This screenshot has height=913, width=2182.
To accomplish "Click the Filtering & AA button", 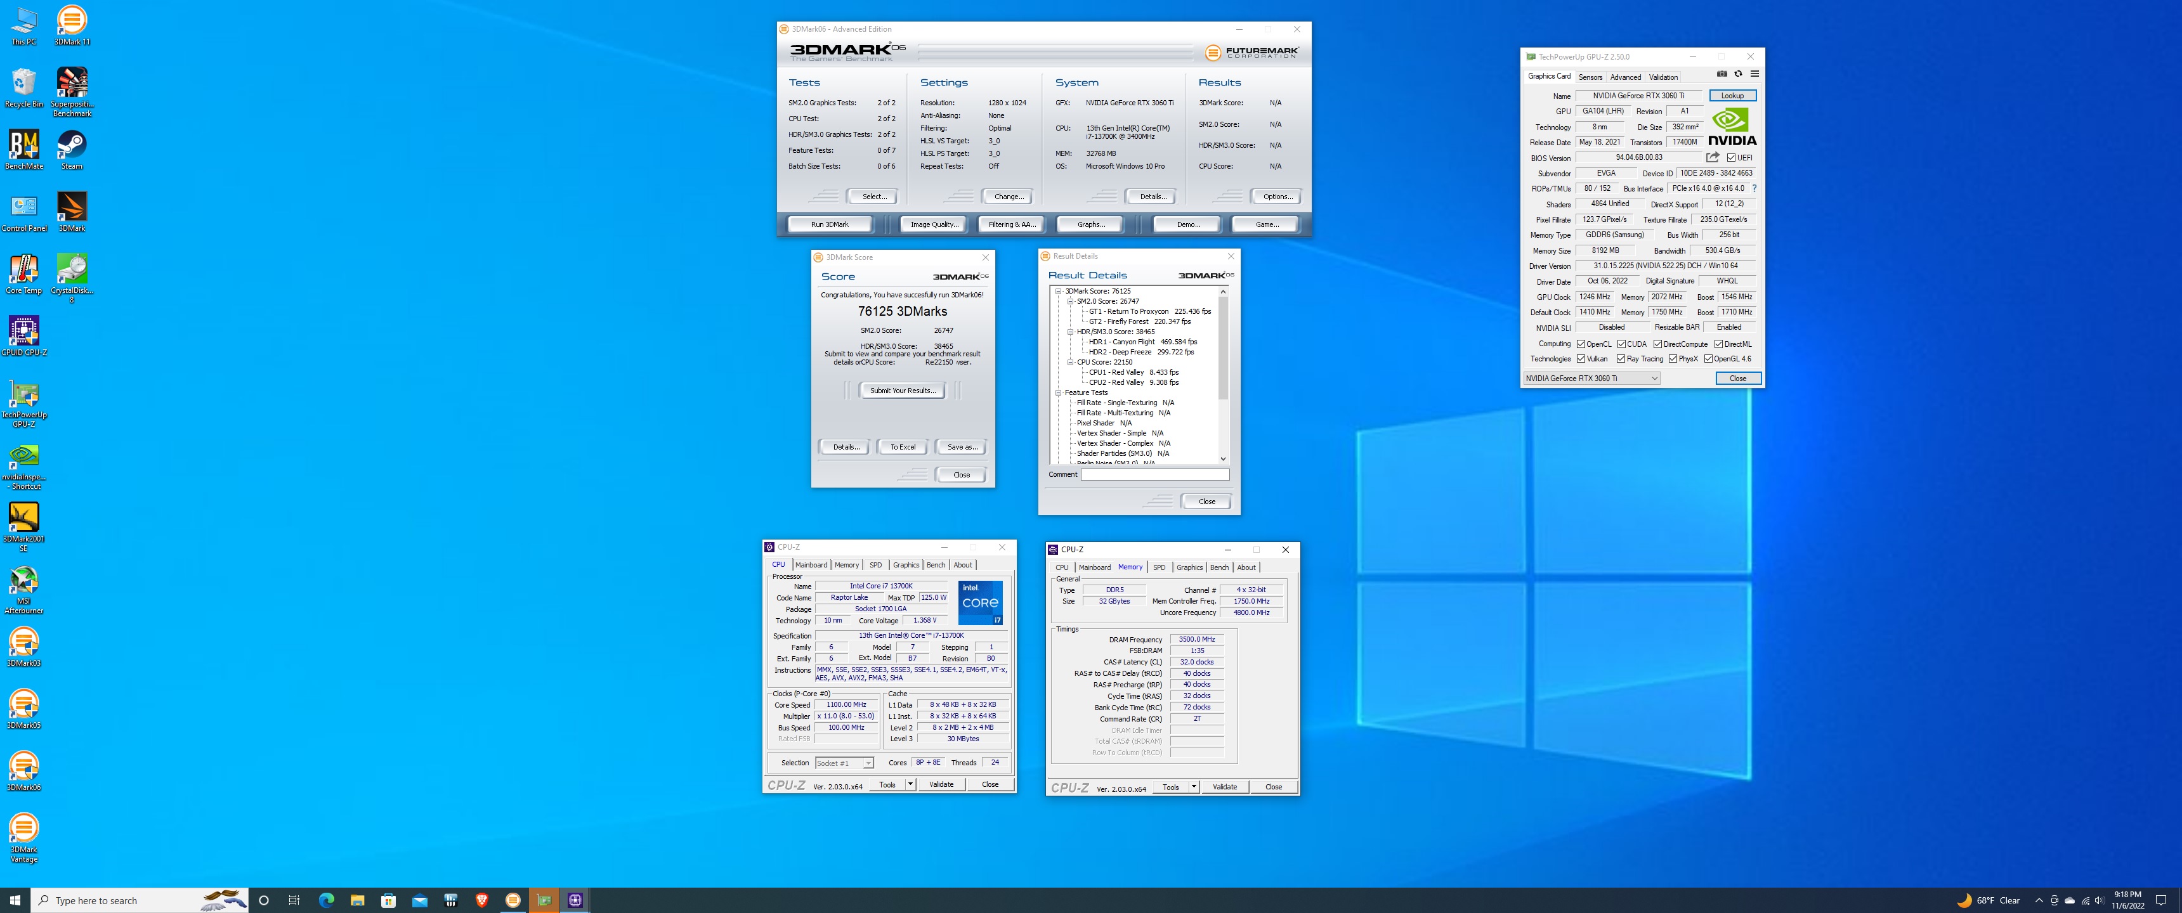I will (1011, 224).
